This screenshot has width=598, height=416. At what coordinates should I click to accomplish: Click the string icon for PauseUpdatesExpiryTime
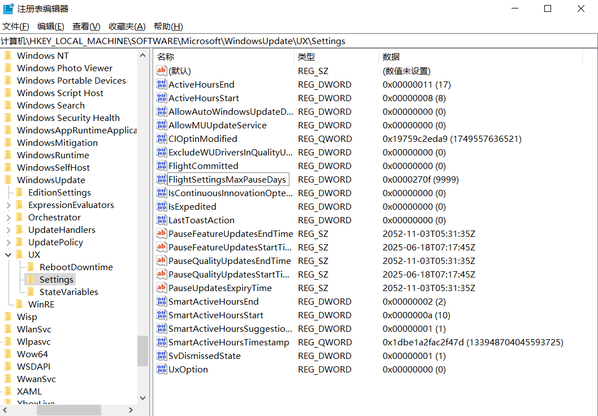click(162, 288)
